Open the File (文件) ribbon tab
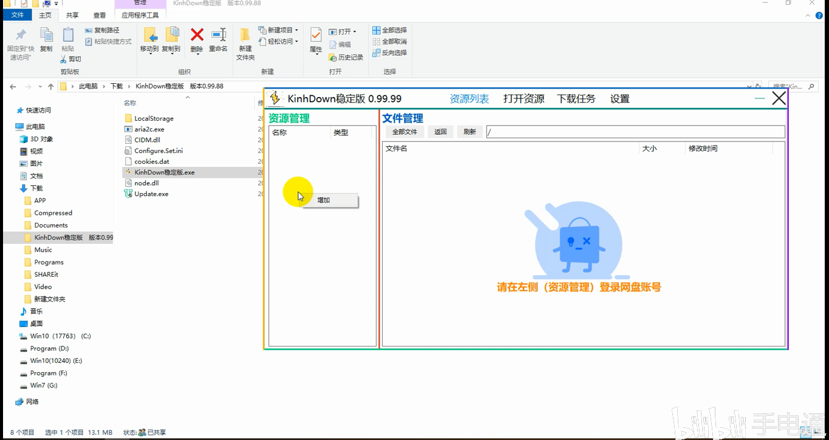Image resolution: width=829 pixels, height=440 pixels. [x=17, y=15]
